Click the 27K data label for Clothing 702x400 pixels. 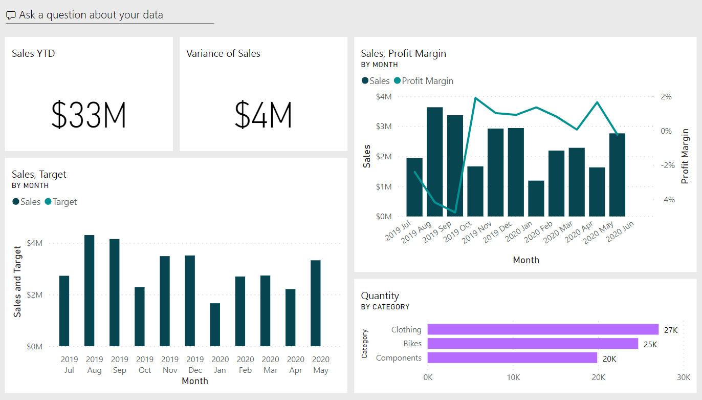pos(671,330)
